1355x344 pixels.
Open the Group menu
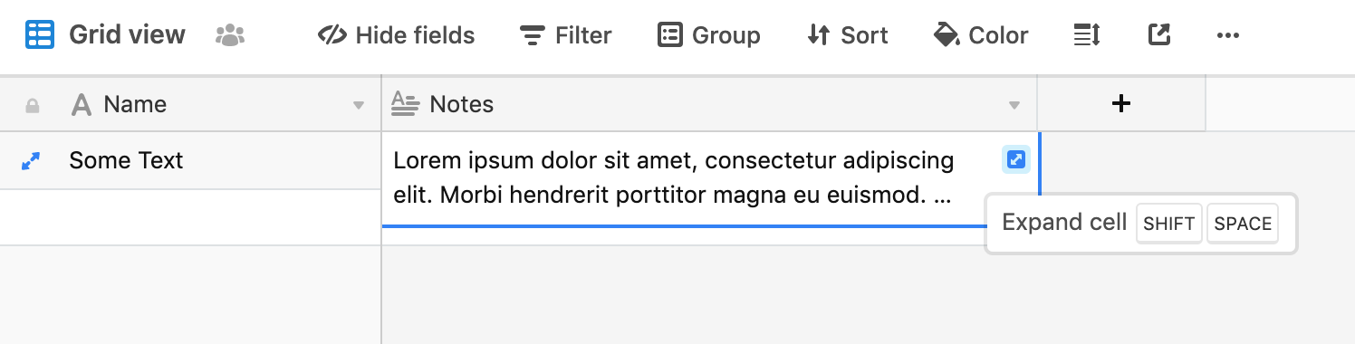click(708, 35)
